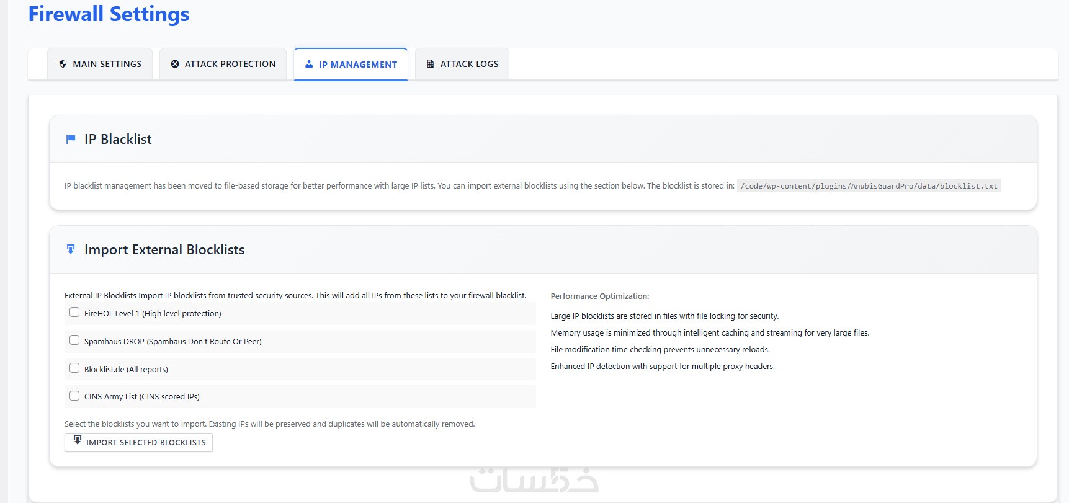Image resolution: width=1069 pixels, height=503 pixels.
Task: Switch to the Attack Protection tab
Action: pyautogui.click(x=223, y=64)
